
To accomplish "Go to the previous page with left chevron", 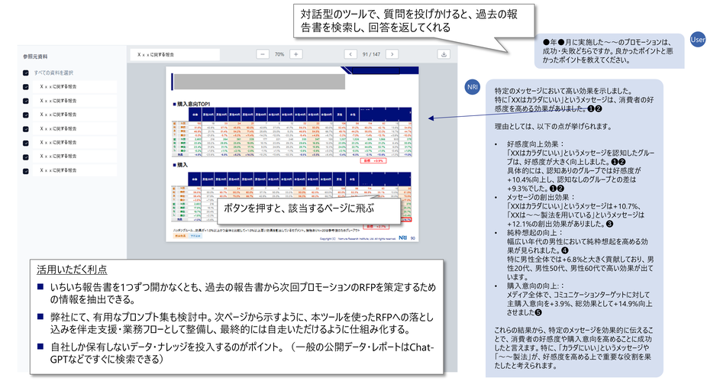I will [x=350, y=54].
